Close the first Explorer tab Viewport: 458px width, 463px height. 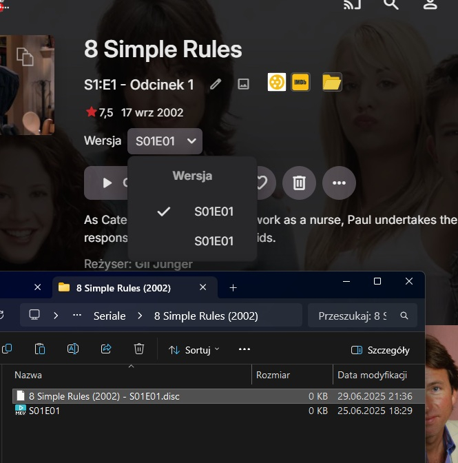pos(37,287)
